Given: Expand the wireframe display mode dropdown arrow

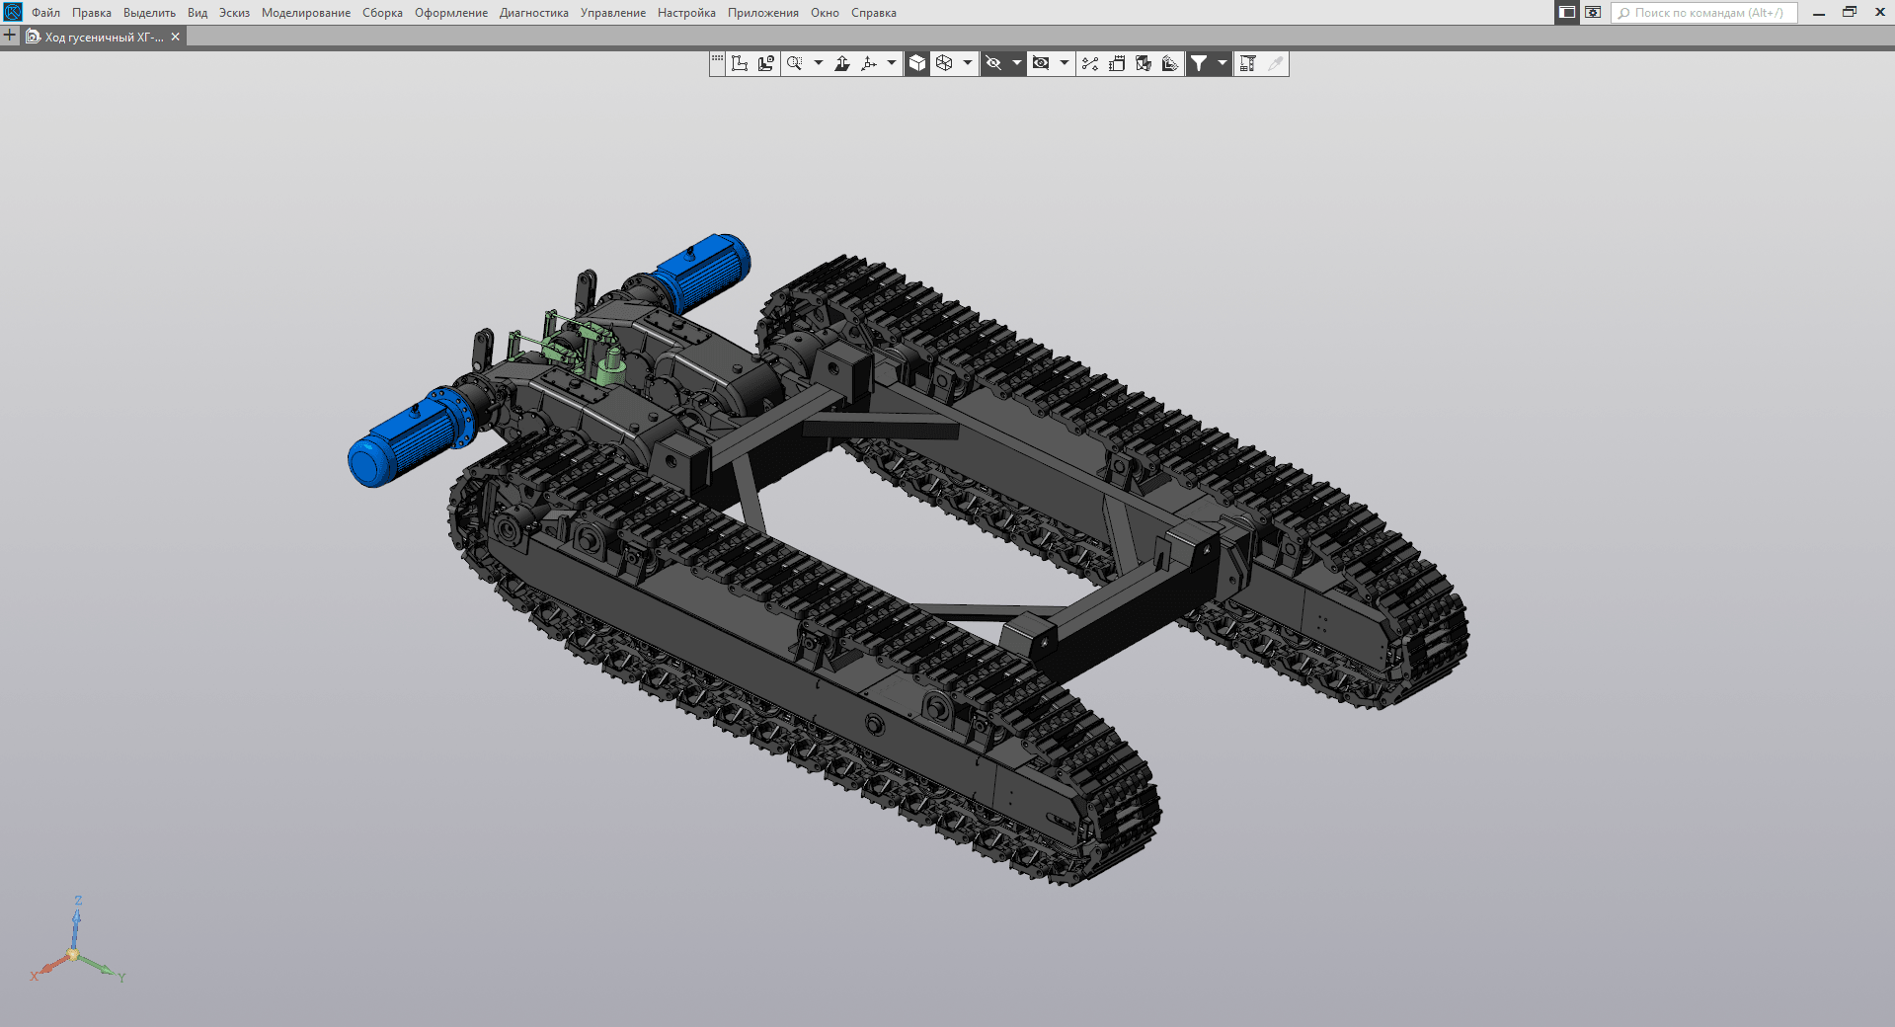Looking at the screenshot, I should coord(968,63).
